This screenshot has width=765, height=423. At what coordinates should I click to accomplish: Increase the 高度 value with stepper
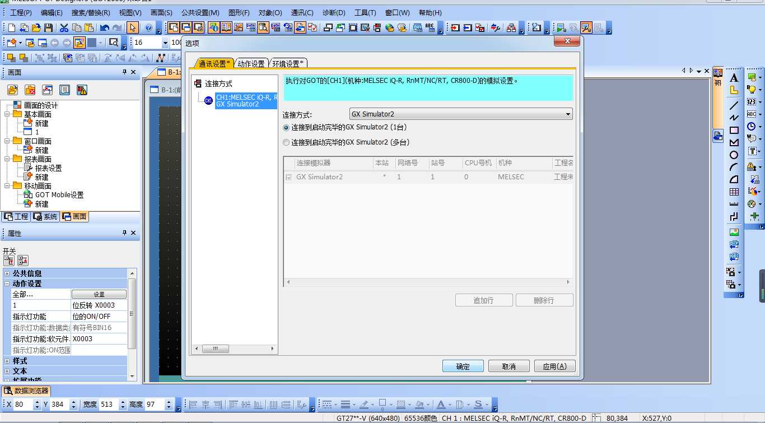169,402
